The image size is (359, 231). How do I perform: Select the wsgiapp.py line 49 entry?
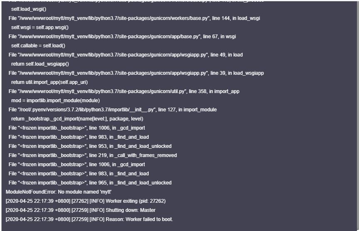tap(125, 55)
